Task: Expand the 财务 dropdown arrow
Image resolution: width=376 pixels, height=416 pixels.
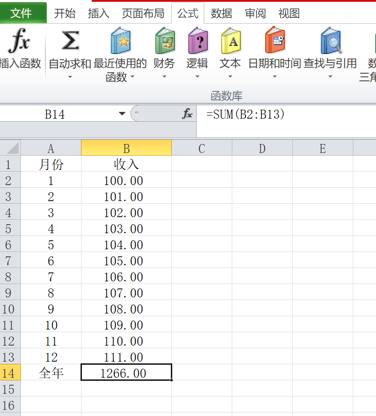Action: coord(165,77)
